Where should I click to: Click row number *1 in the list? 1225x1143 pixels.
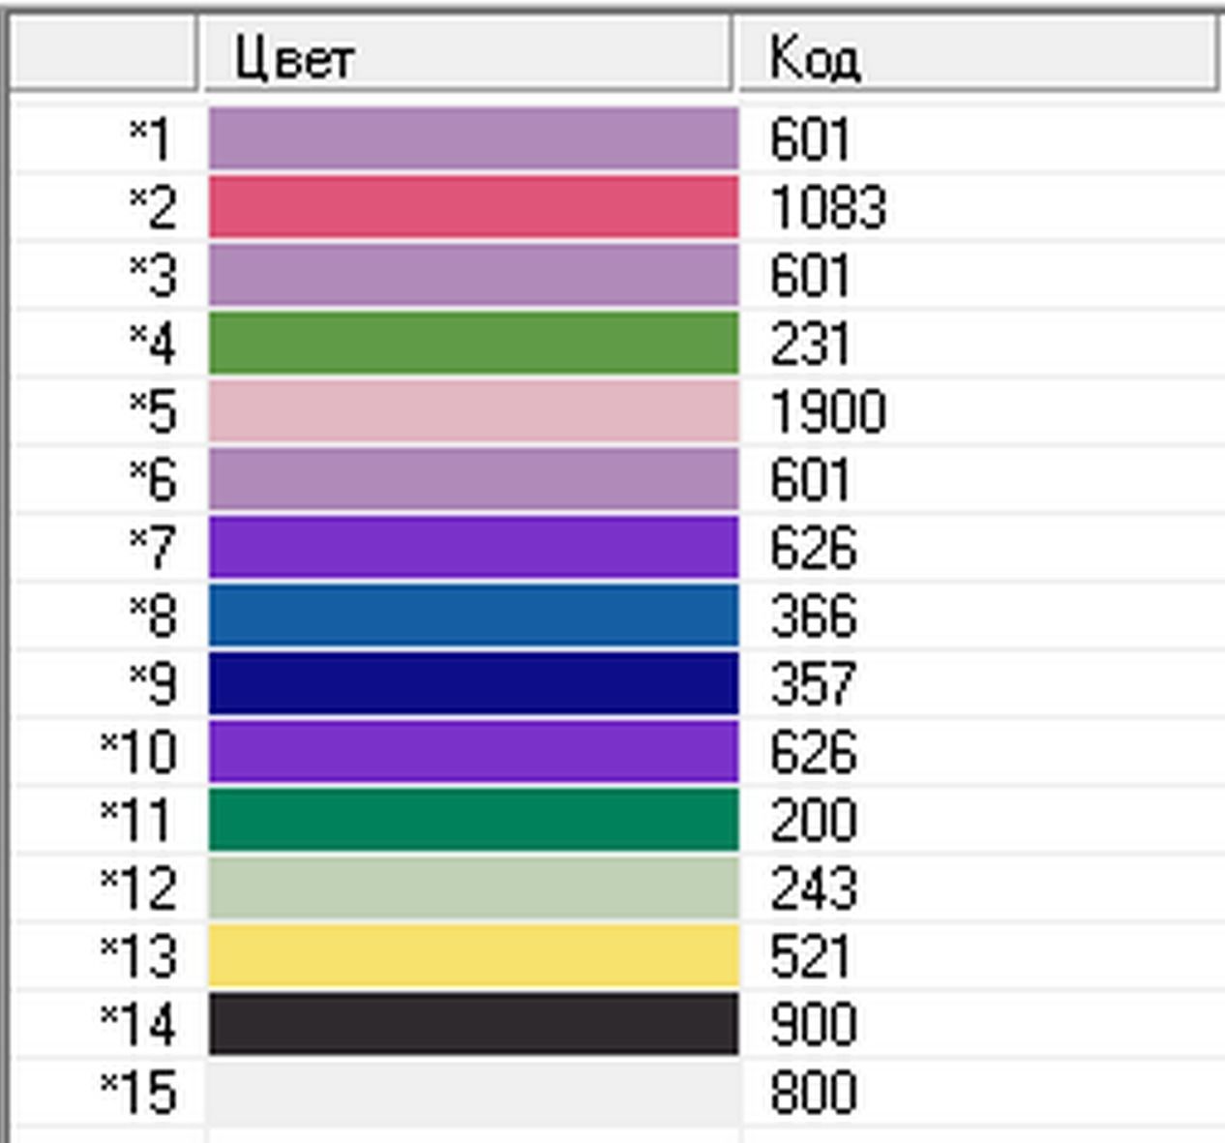(152, 139)
